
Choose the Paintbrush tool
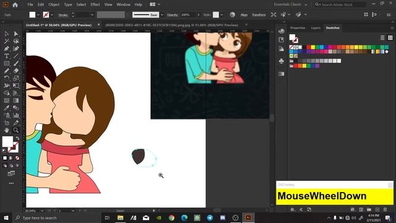16,63
